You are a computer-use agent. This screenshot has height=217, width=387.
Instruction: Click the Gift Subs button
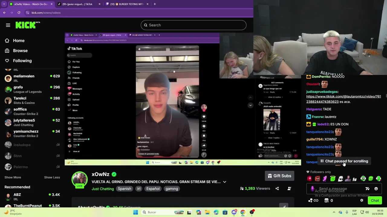pos(280,176)
